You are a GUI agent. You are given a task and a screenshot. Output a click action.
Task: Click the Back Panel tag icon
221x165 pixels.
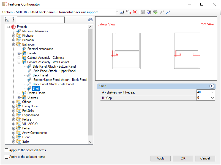pos(29,75)
